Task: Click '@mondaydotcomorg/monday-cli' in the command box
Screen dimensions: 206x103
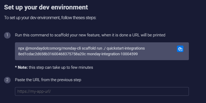Action: pos(53,48)
